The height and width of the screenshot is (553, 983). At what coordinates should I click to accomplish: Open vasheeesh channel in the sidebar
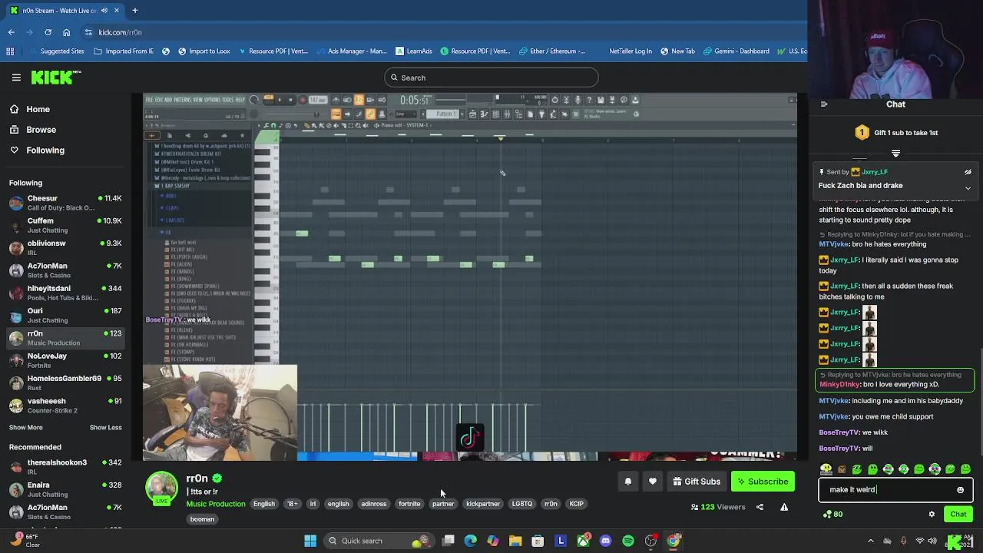[x=66, y=406]
